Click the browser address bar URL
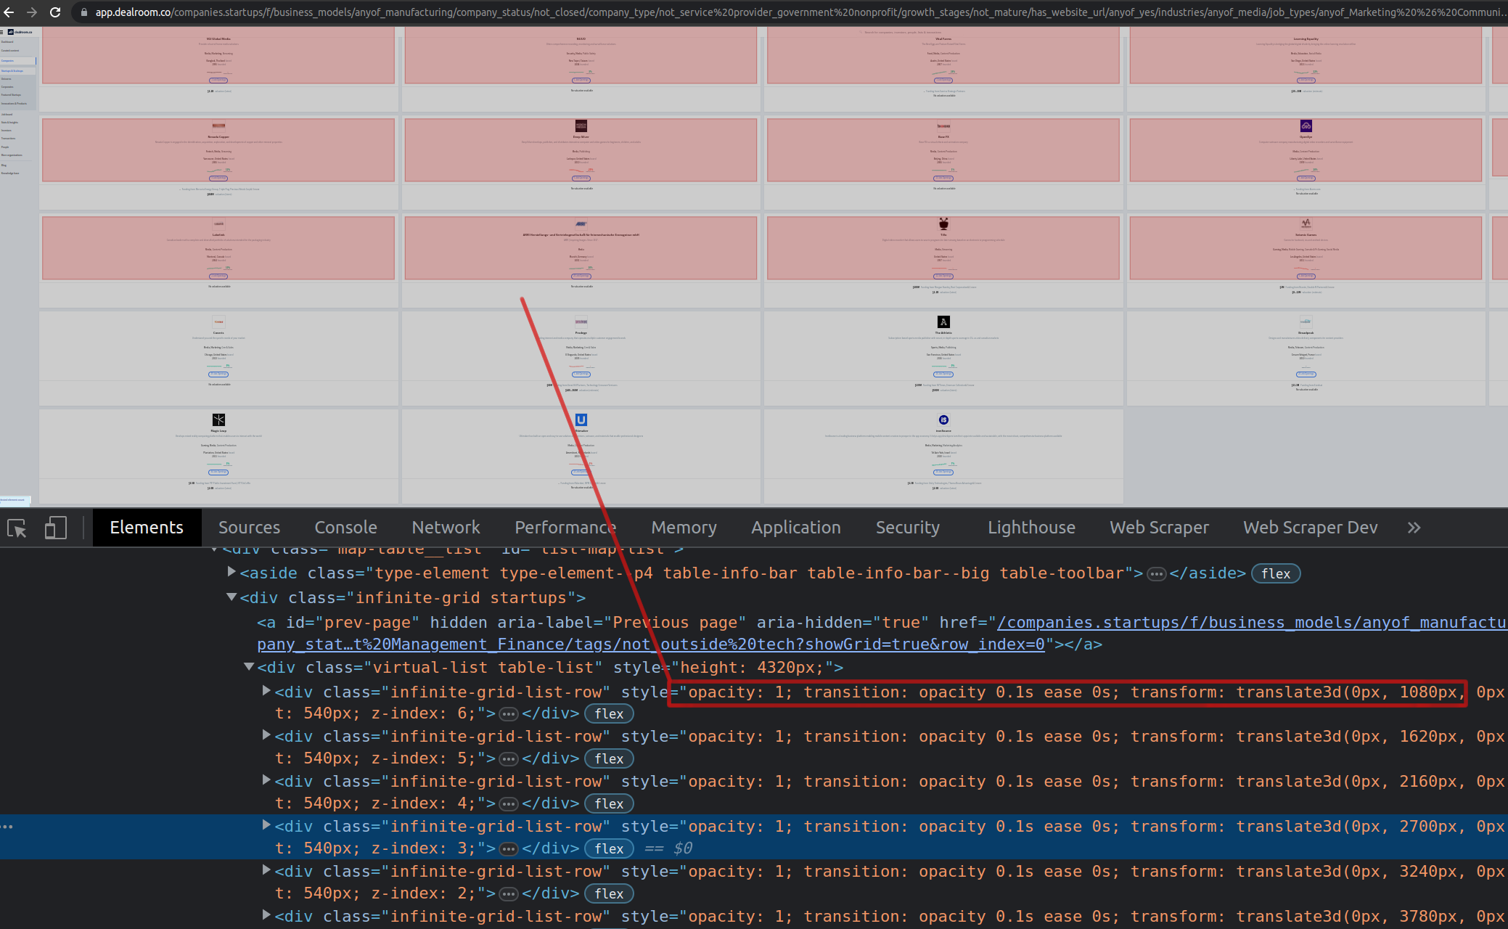The height and width of the screenshot is (929, 1508). pos(726,12)
